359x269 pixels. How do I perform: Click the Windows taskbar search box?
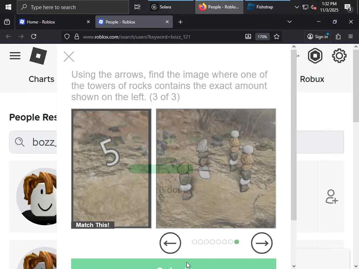(x=73, y=7)
